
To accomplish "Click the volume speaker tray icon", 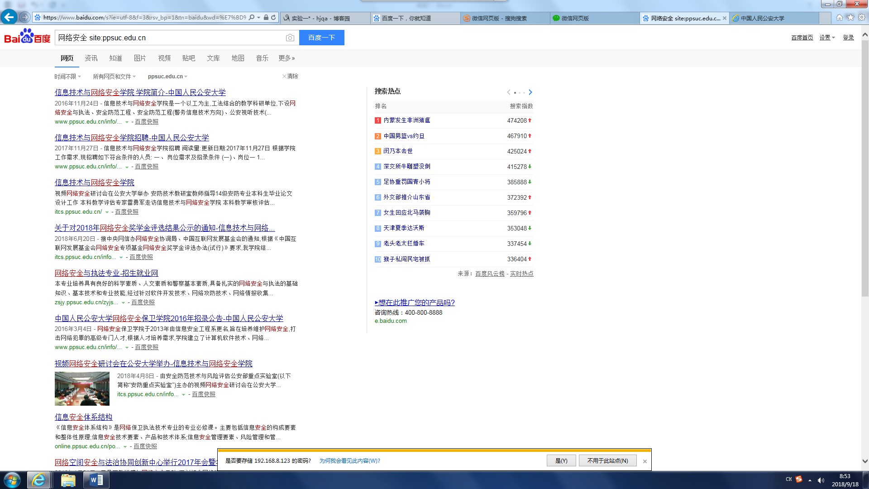I will [x=821, y=480].
